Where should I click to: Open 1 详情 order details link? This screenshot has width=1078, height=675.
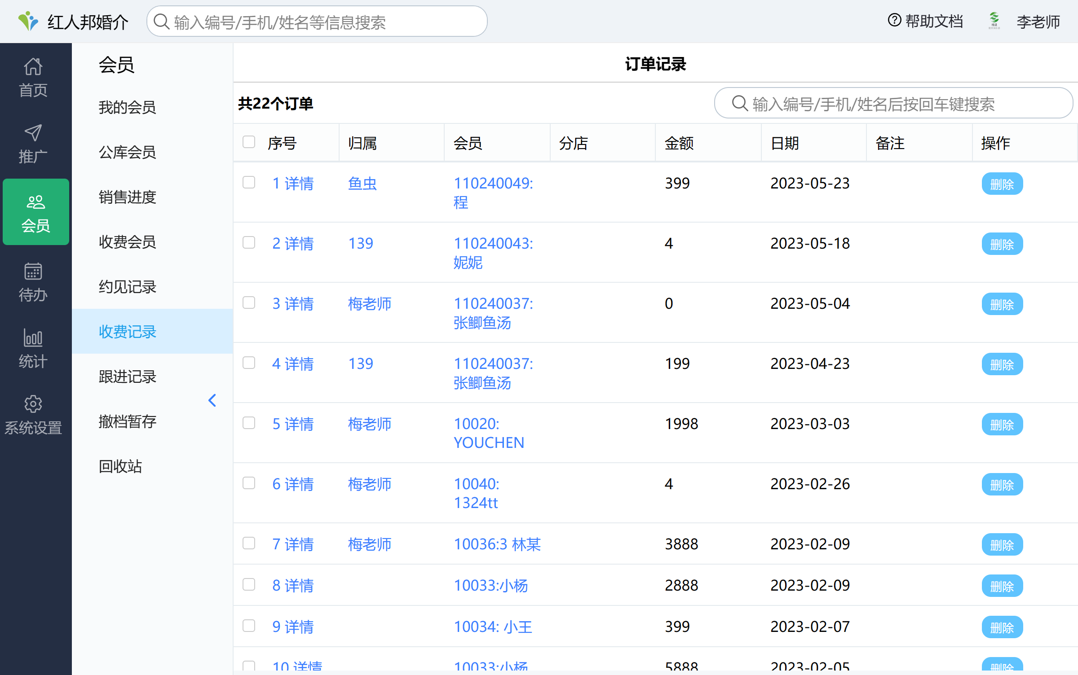click(293, 184)
